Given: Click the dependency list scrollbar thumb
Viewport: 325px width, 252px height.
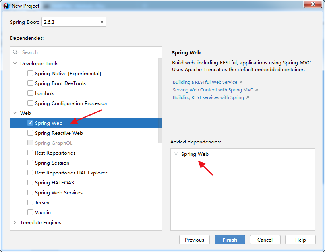Looking at the screenshot, I should click(x=160, y=101).
